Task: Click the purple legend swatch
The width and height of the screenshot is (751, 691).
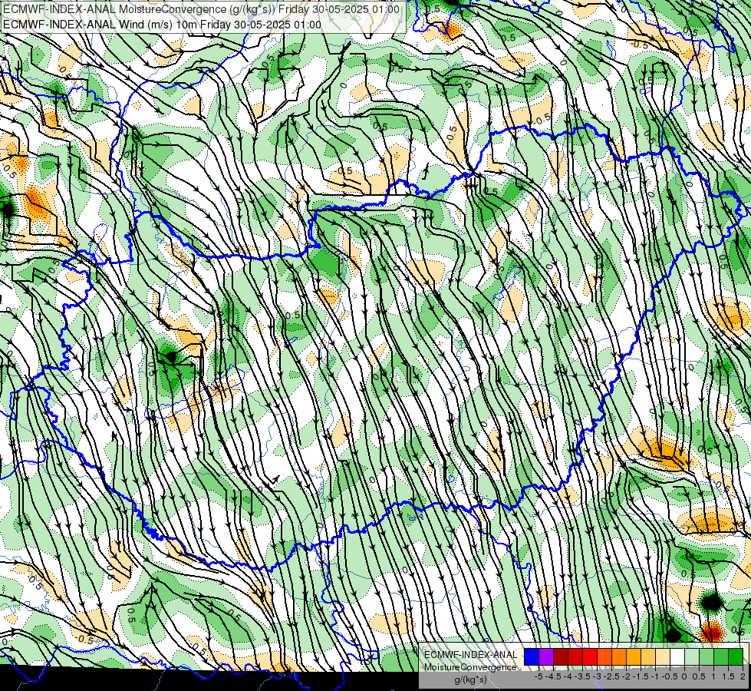Action: click(x=546, y=656)
